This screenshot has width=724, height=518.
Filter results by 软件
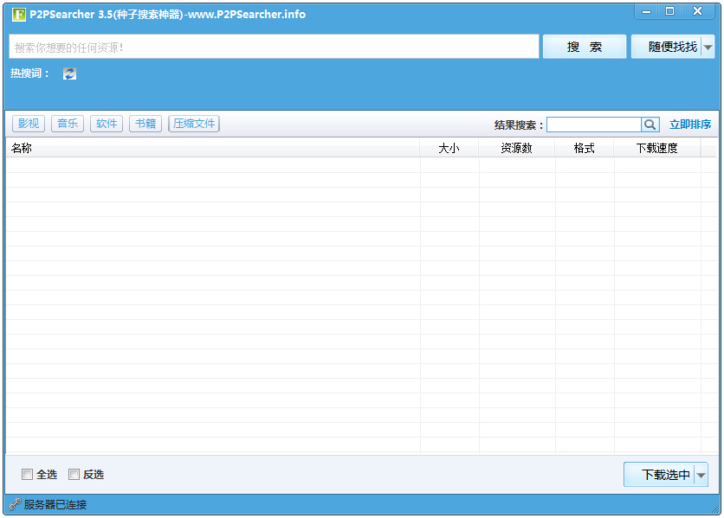point(107,124)
